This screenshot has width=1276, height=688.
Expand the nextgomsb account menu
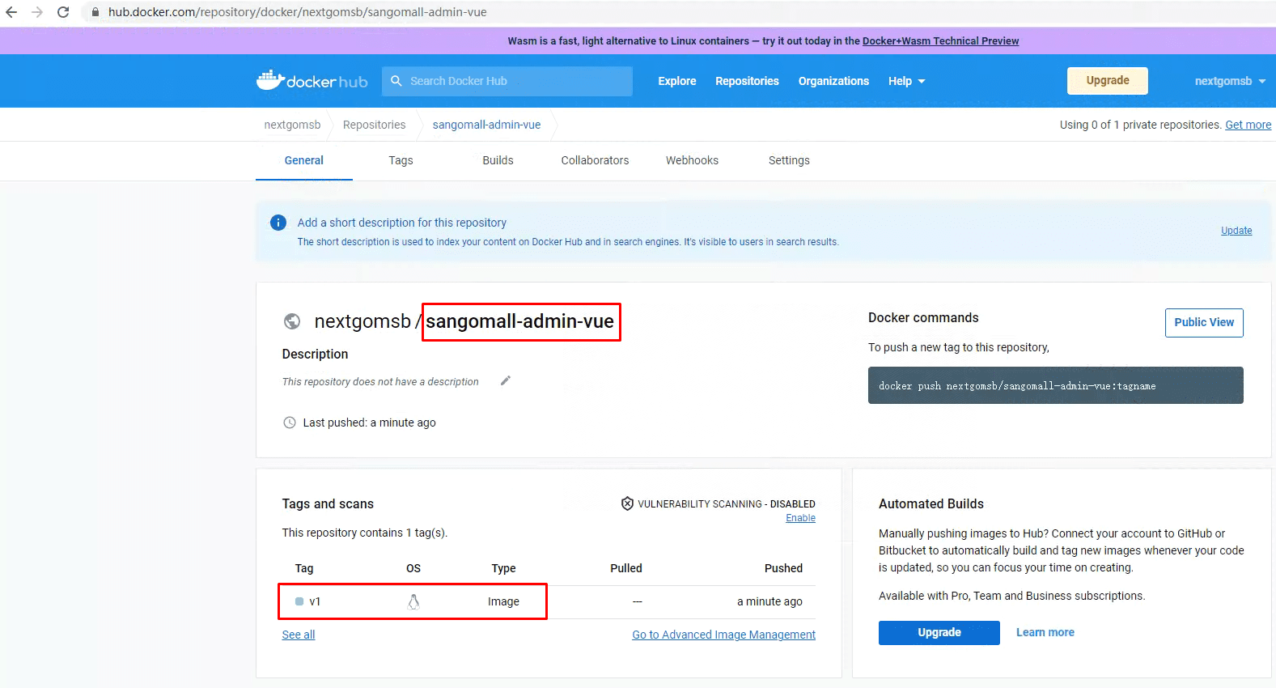click(x=1230, y=81)
